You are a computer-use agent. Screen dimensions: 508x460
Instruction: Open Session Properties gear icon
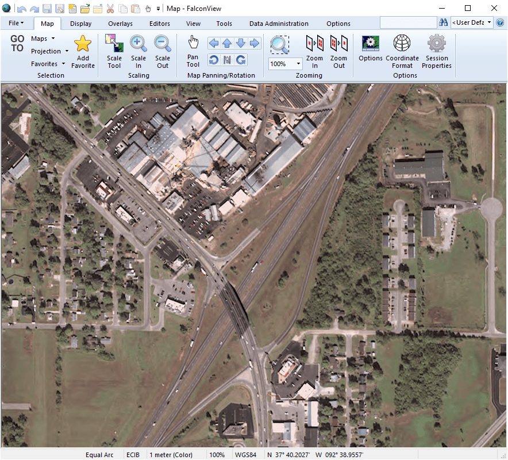[x=436, y=52]
